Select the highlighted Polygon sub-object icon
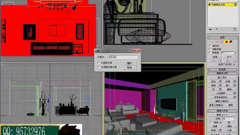The height and width of the screenshot is (135, 240). click(226, 42)
